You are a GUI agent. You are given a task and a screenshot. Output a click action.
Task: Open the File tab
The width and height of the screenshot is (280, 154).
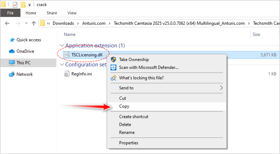(10, 13)
